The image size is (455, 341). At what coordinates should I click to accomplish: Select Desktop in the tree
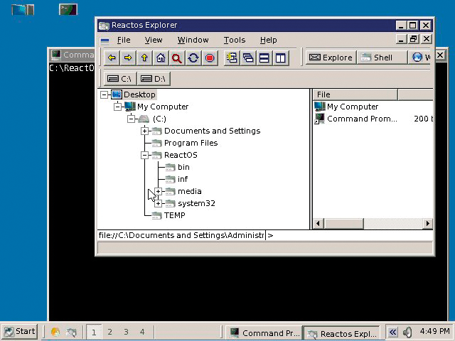point(139,94)
